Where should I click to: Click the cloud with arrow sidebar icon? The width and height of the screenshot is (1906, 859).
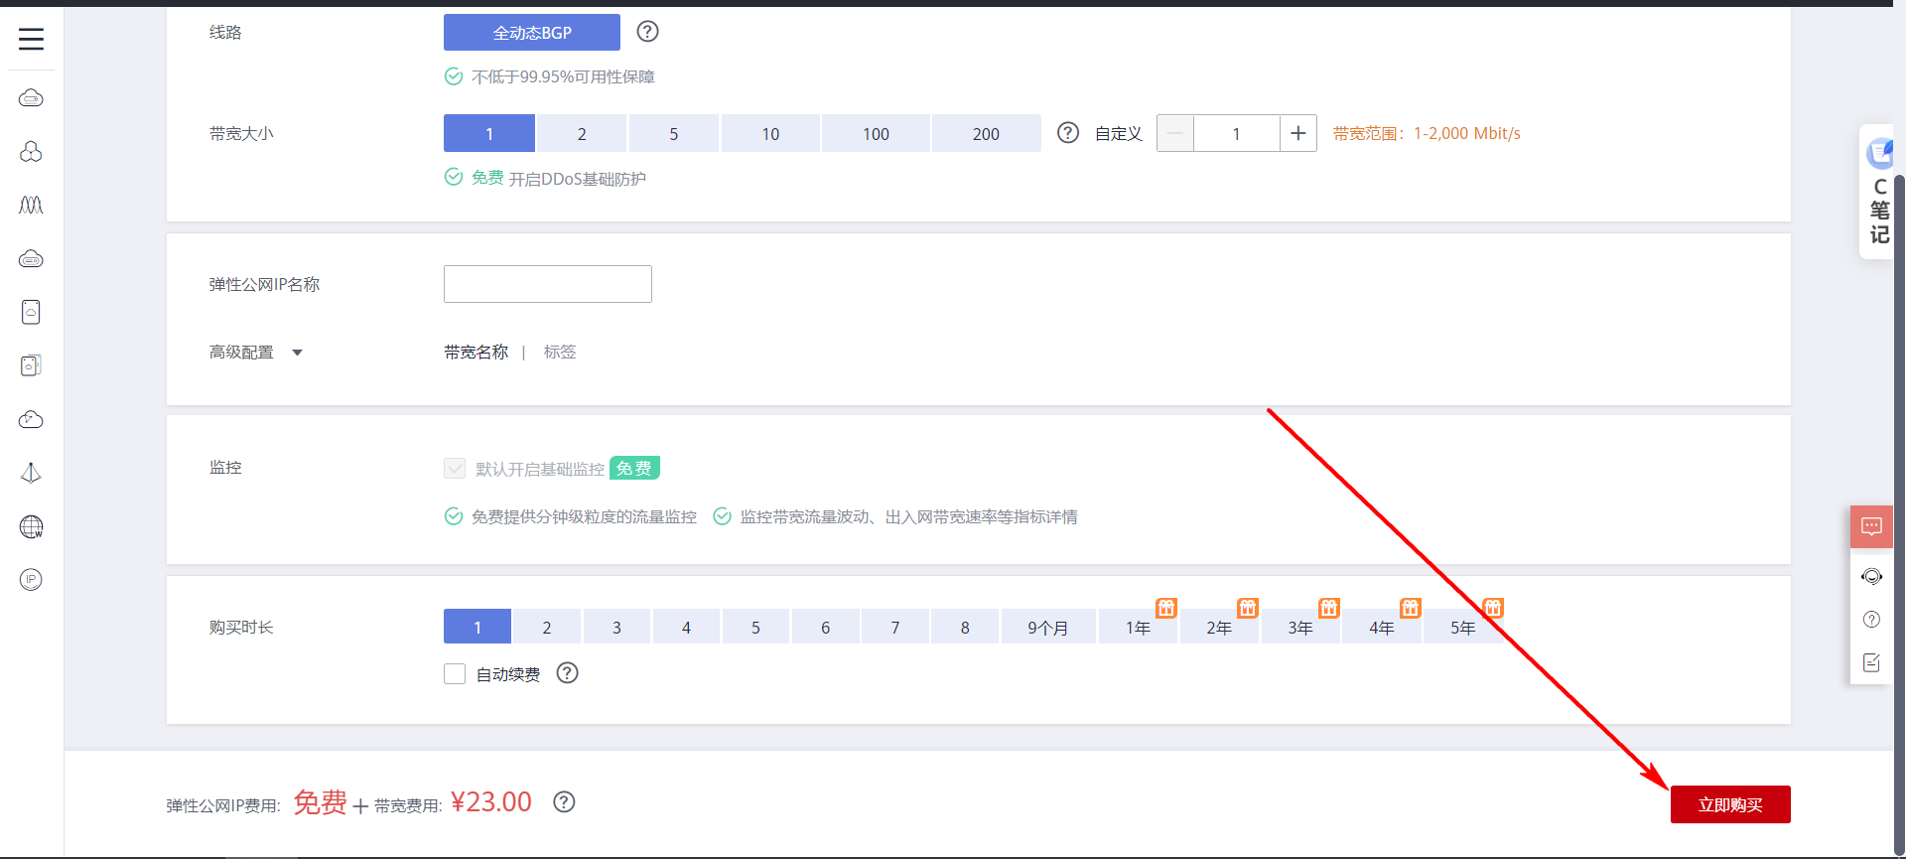coord(31,419)
